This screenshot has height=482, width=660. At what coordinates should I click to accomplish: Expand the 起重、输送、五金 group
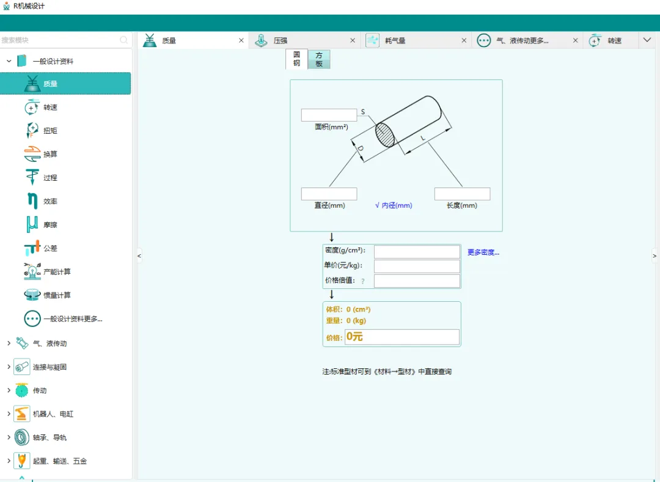pos(9,461)
